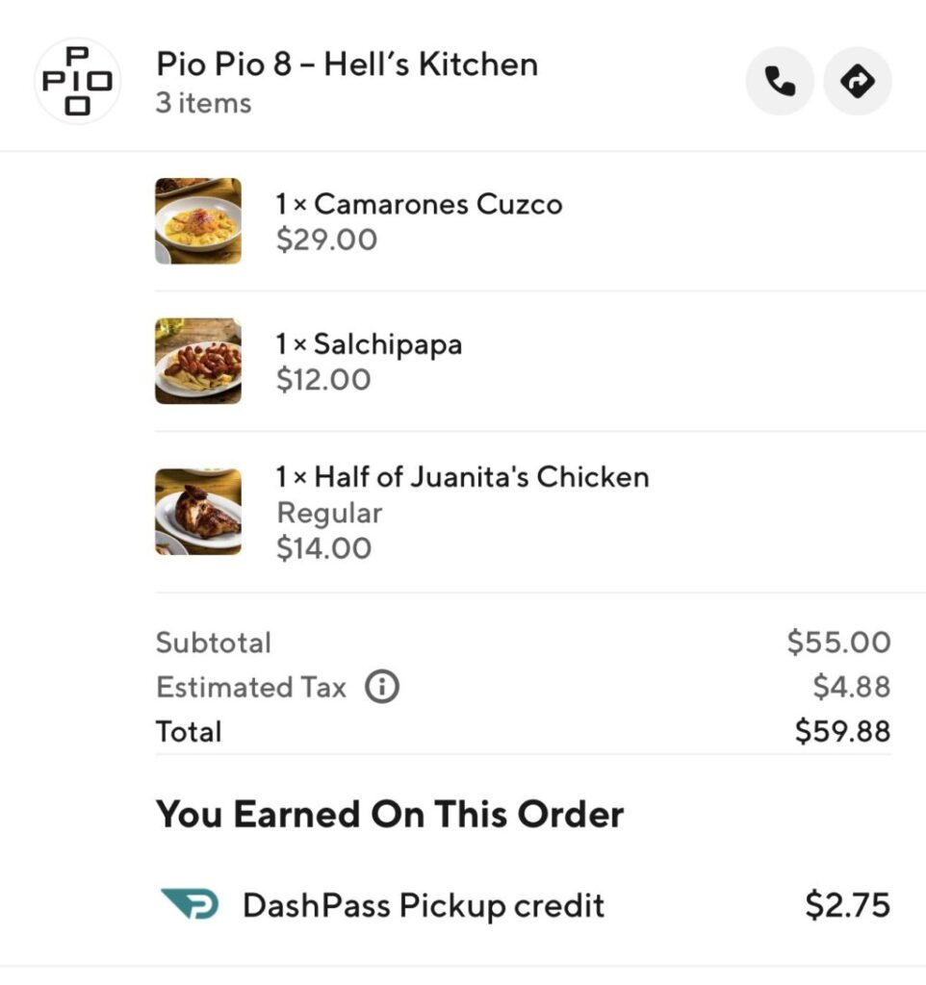
Task: Click the Regular option under Juanita's Chicken
Action: click(329, 513)
